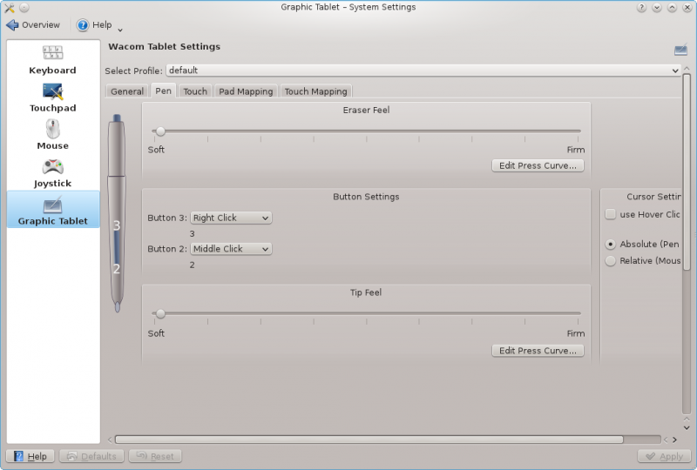Click Edit Press Curve under Eraser Feel
697x470 pixels.
pyautogui.click(x=538, y=165)
